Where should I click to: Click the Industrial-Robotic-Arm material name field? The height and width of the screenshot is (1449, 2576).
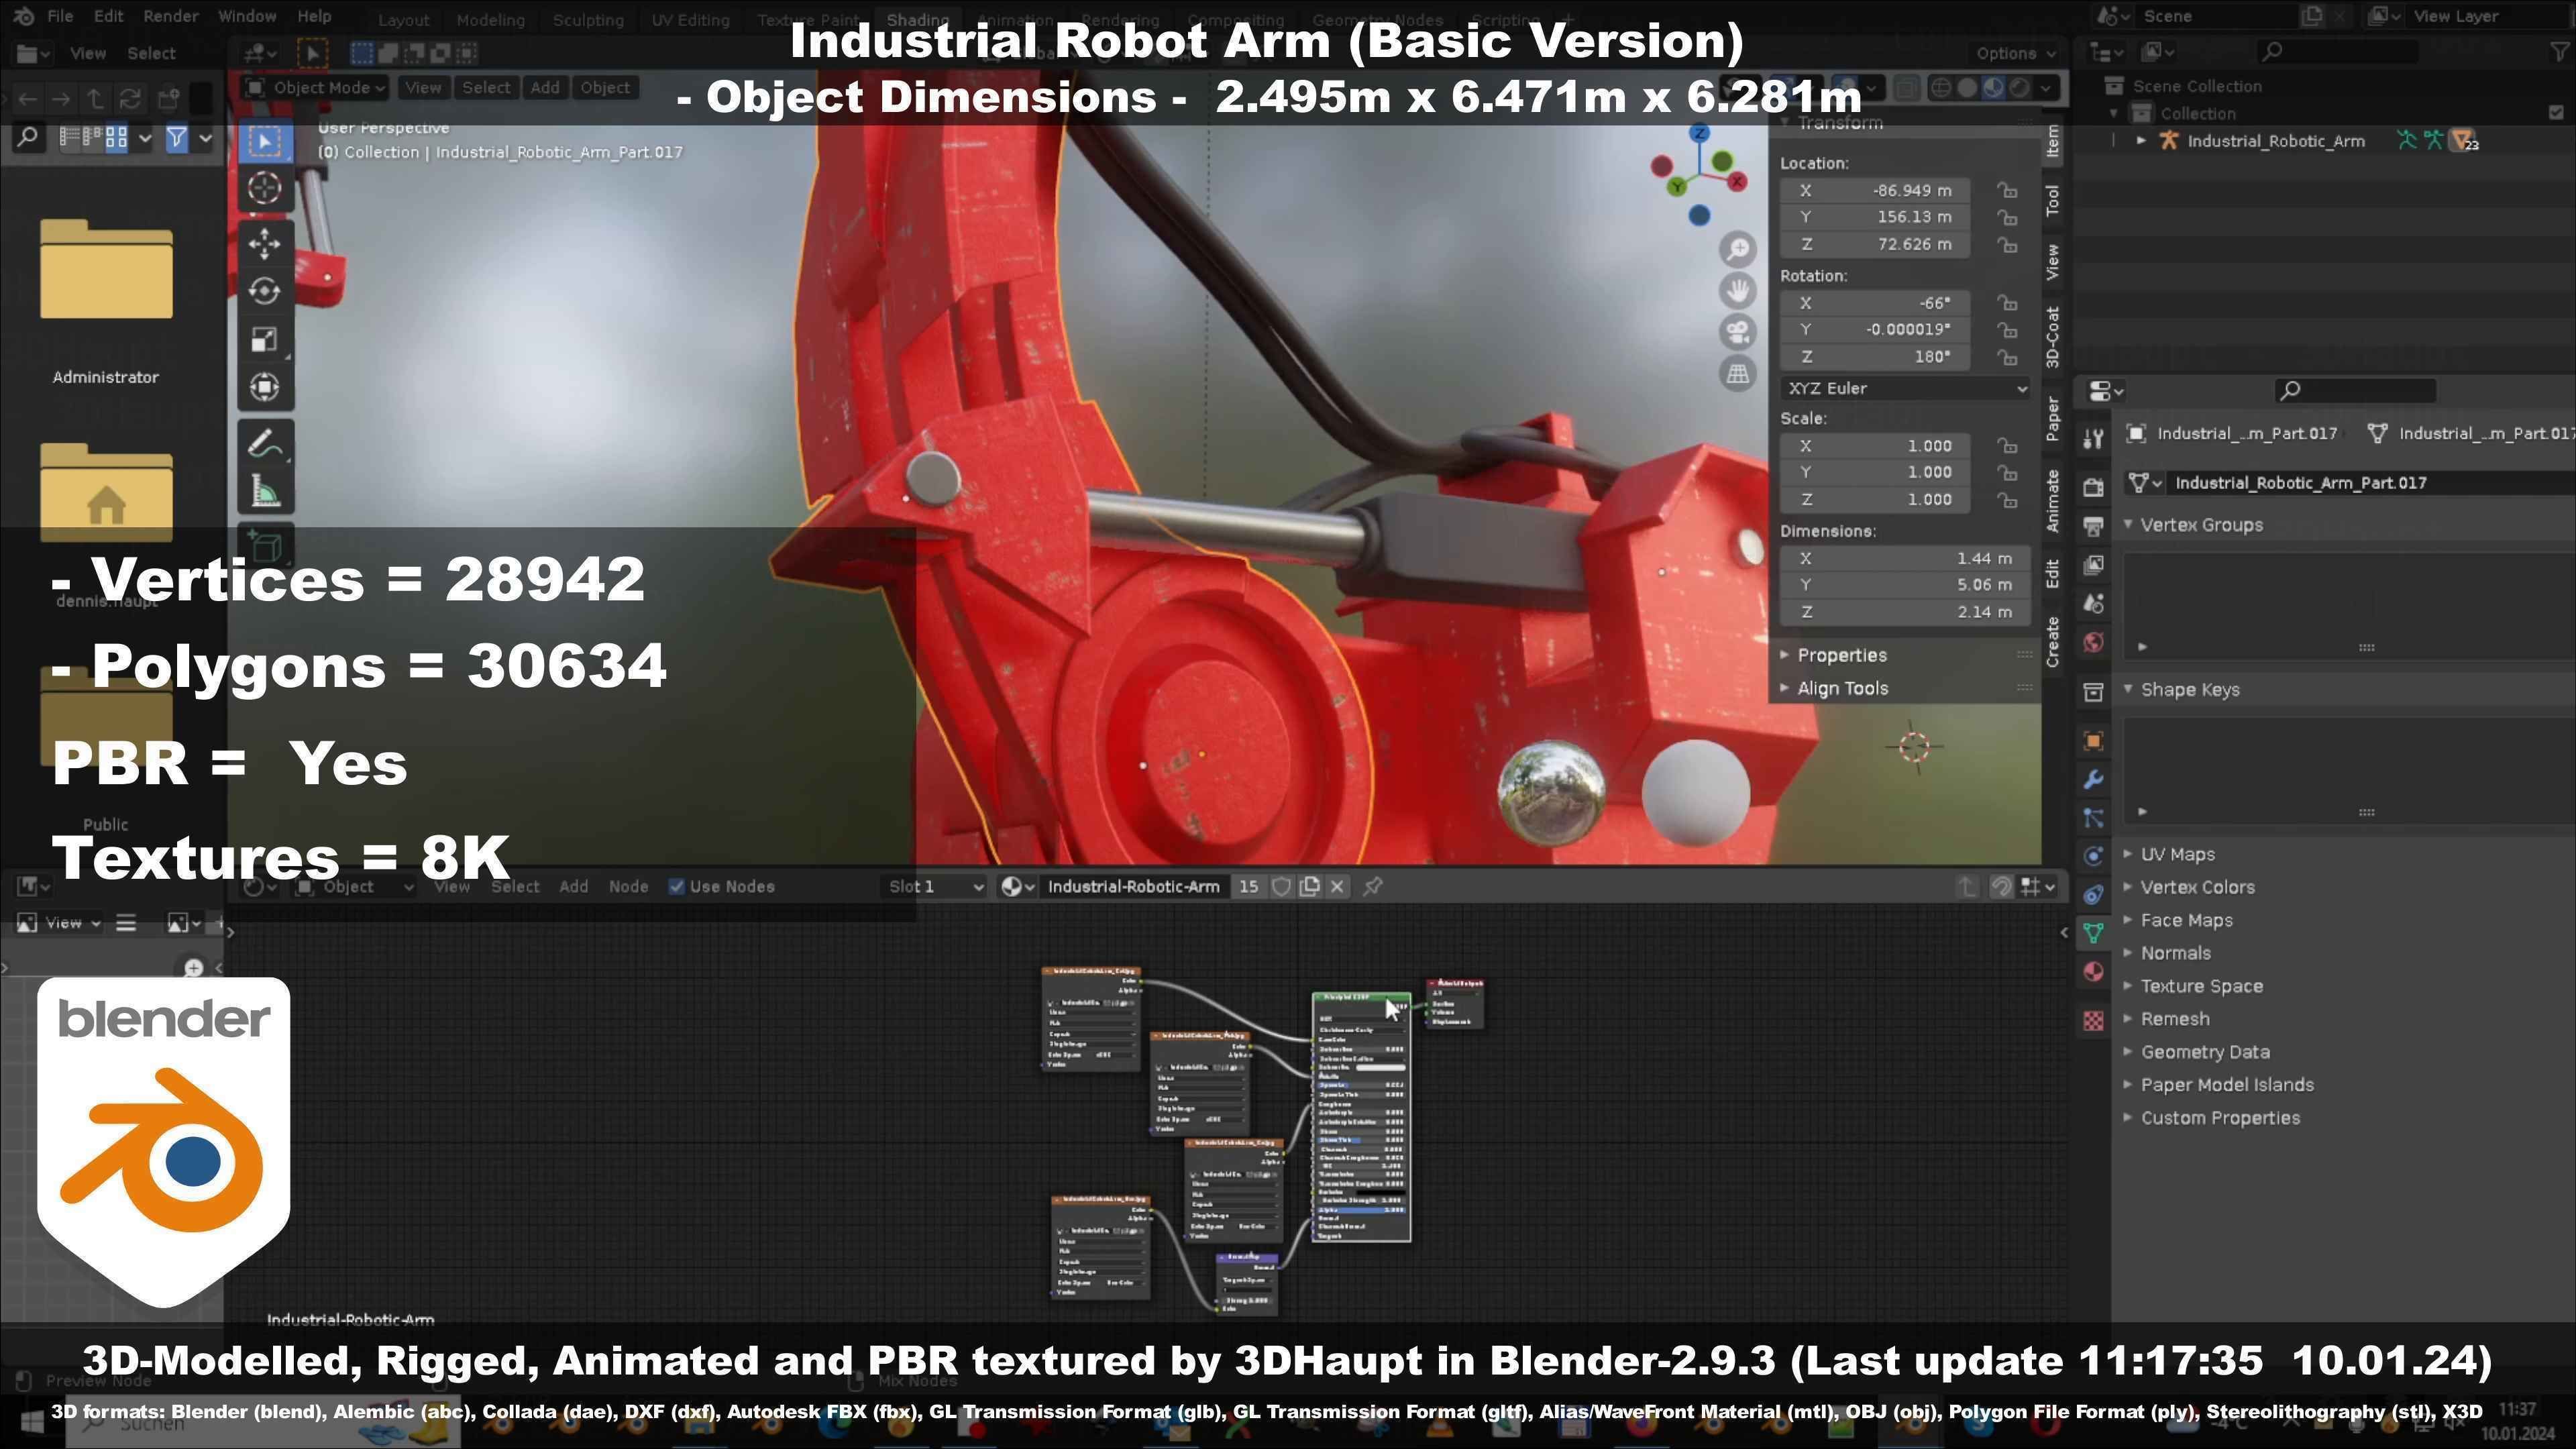coord(1133,886)
